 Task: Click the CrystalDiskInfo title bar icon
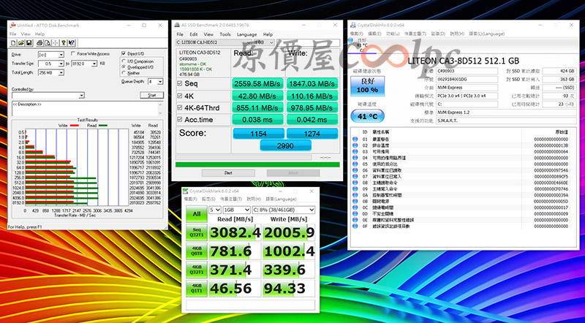tap(353, 25)
